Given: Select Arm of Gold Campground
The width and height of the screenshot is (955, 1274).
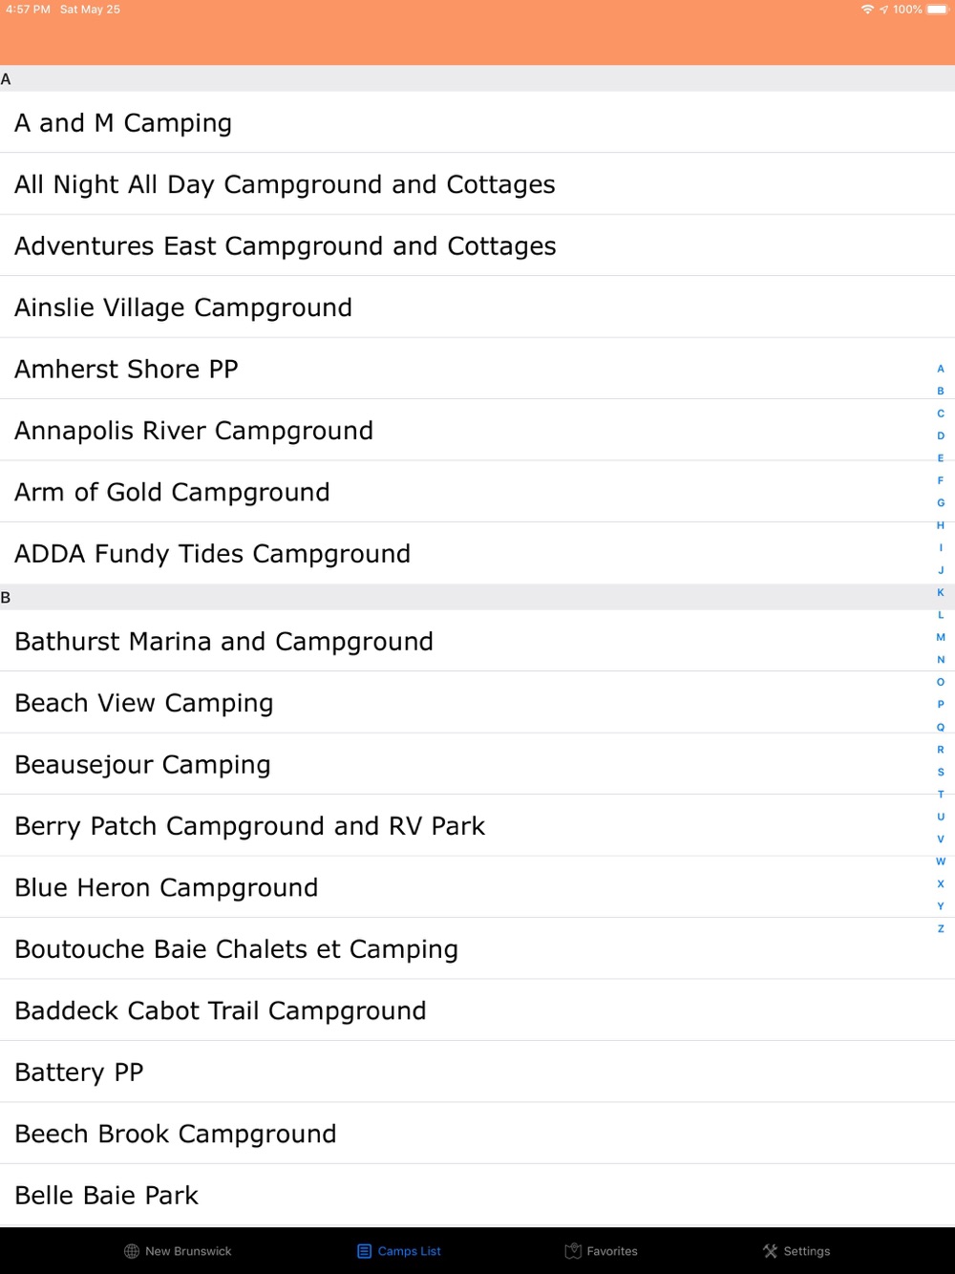Looking at the screenshot, I should coord(172,492).
